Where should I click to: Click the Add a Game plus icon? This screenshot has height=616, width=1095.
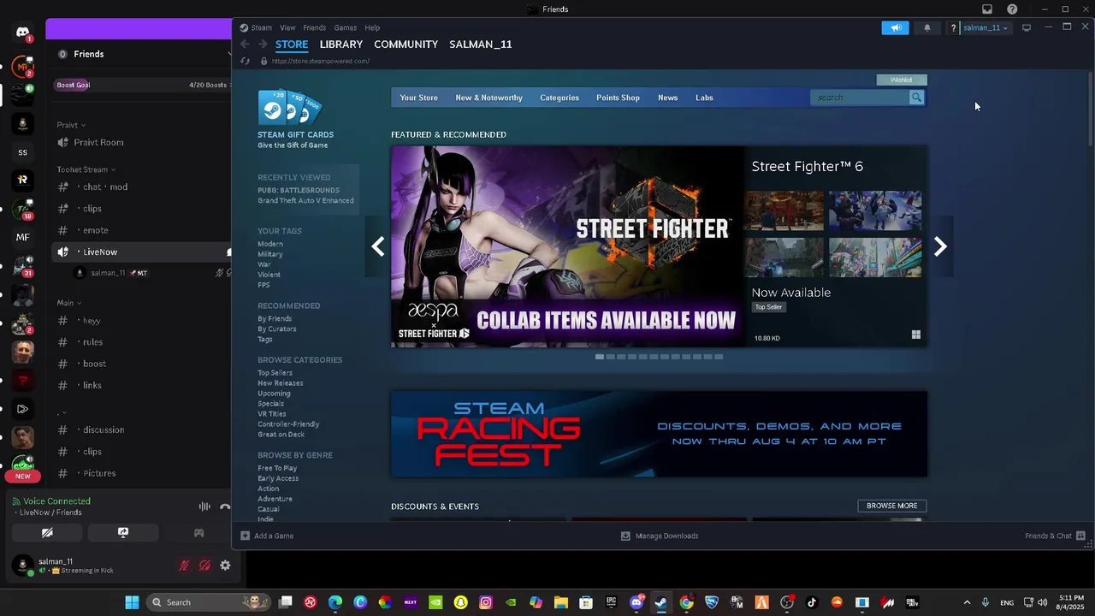coord(246,536)
